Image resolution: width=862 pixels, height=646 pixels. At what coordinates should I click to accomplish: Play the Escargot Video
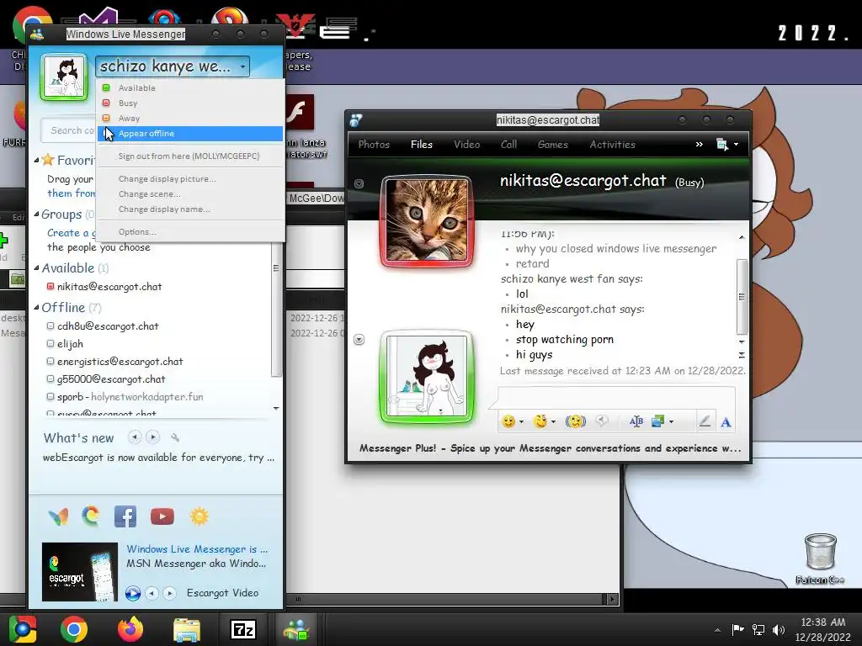(x=132, y=593)
